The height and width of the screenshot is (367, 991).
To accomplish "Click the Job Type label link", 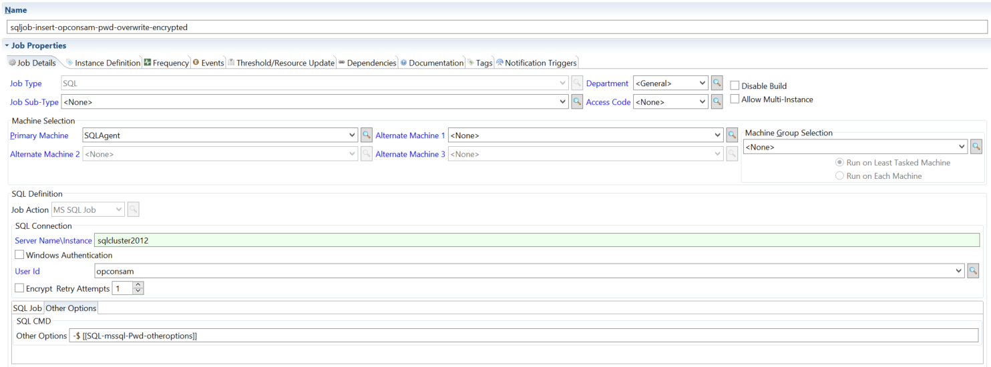I will coord(26,83).
